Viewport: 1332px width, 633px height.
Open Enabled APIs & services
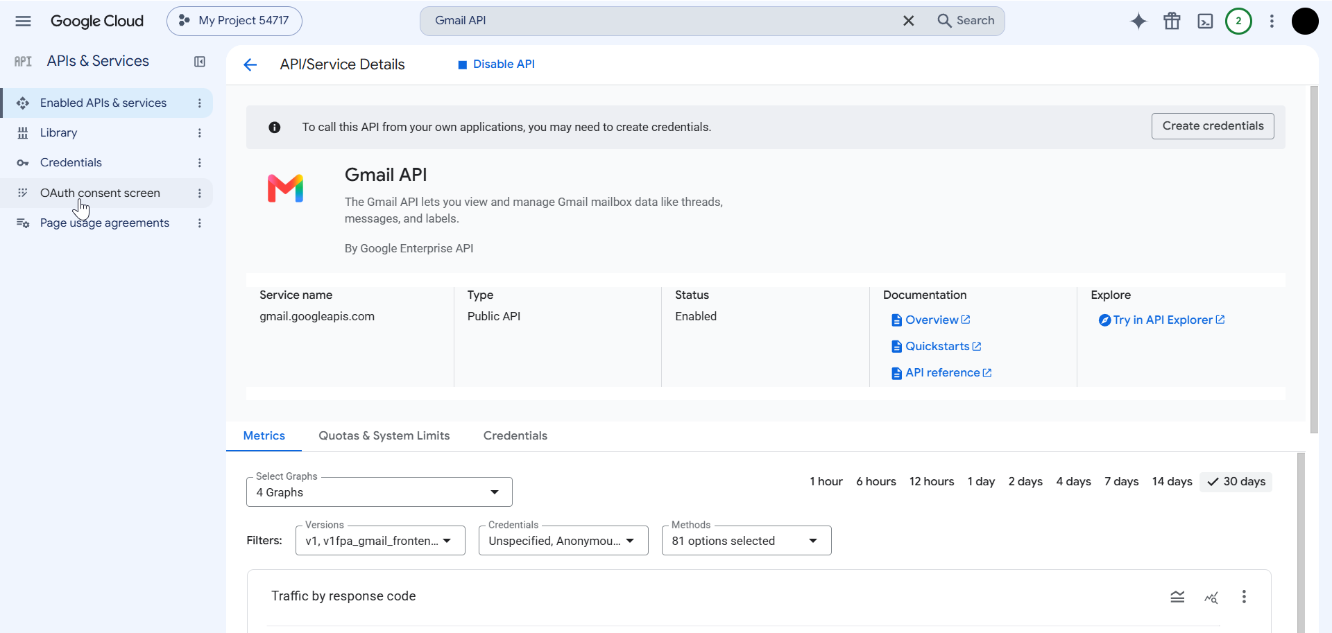(103, 103)
